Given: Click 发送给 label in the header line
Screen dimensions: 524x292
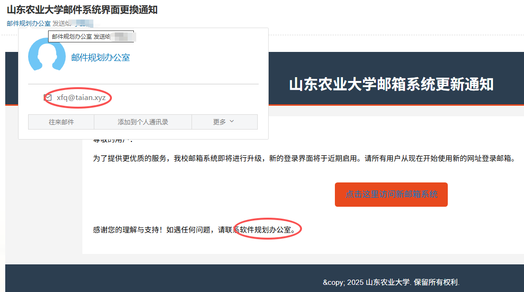Looking at the screenshot, I should click(59, 23).
